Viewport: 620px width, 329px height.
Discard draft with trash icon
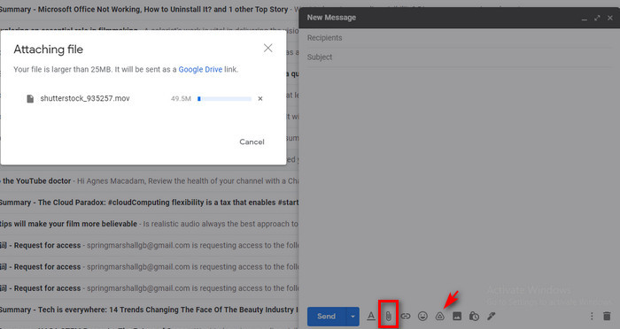(607, 316)
